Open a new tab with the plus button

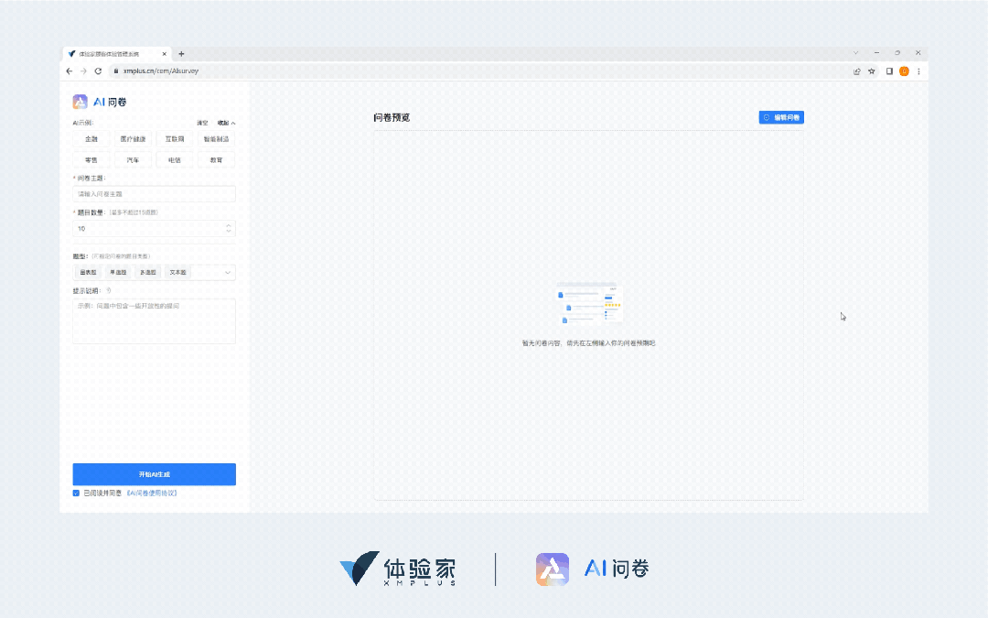point(181,53)
